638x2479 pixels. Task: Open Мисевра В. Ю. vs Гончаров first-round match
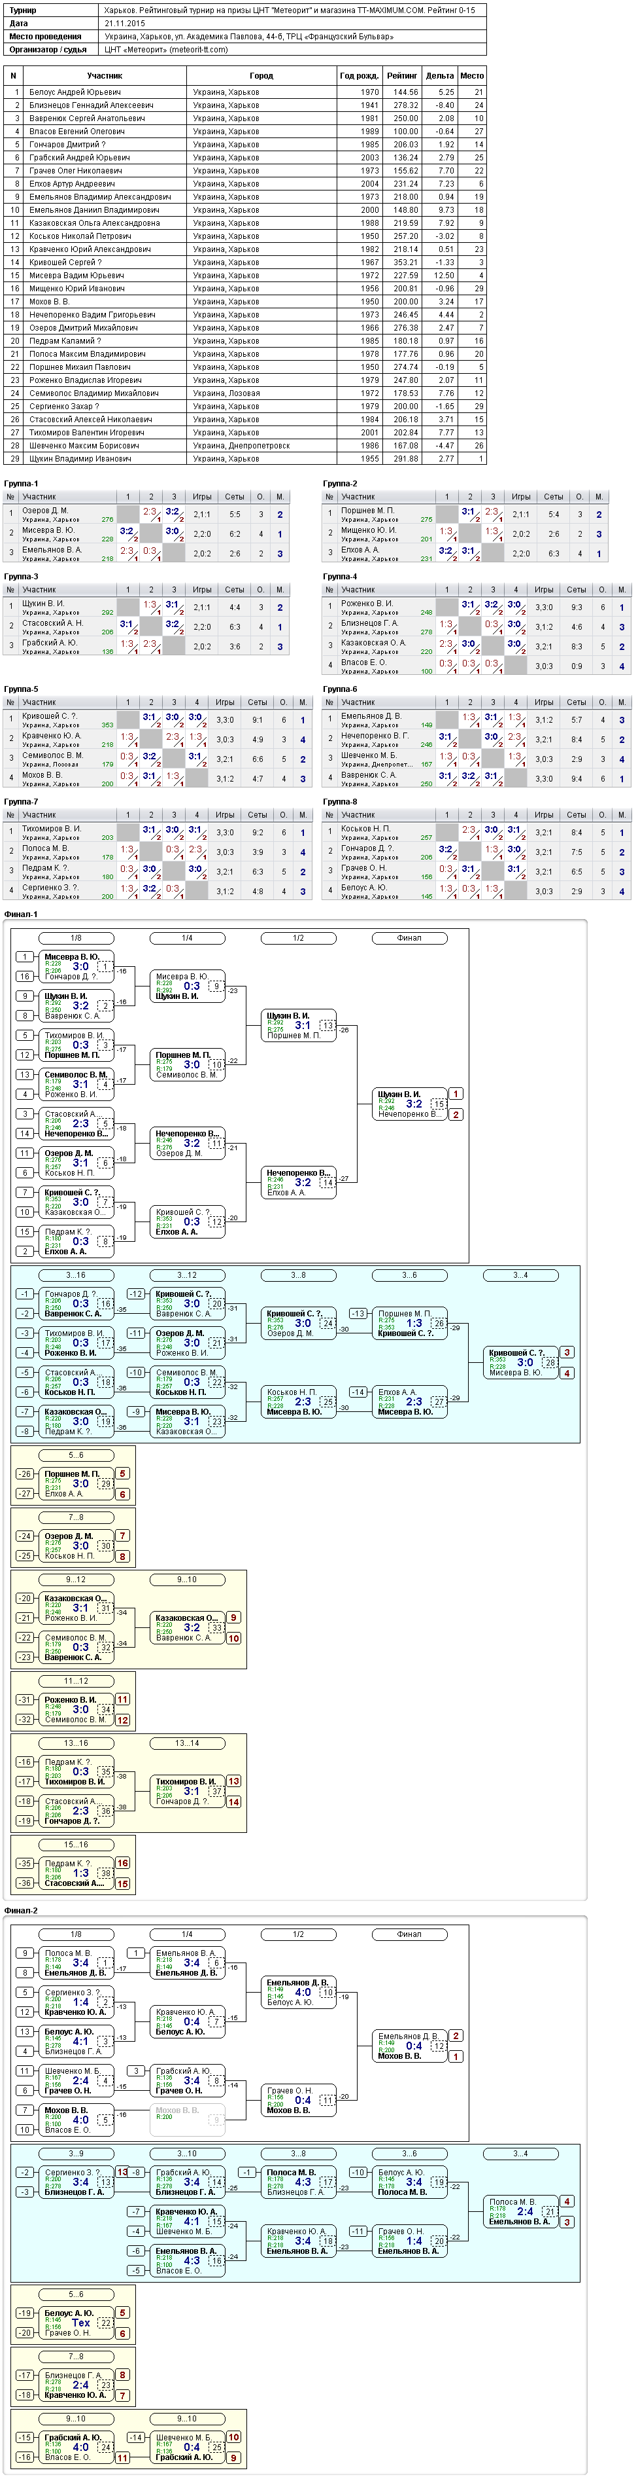[x=77, y=966]
